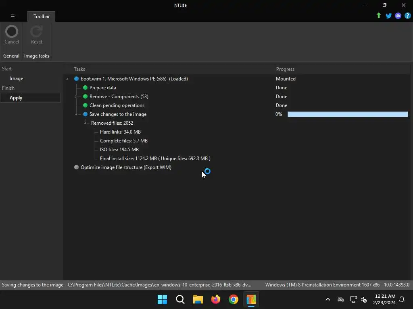Click the Mounted status text
This screenshot has height=309, width=413.
tap(286, 79)
